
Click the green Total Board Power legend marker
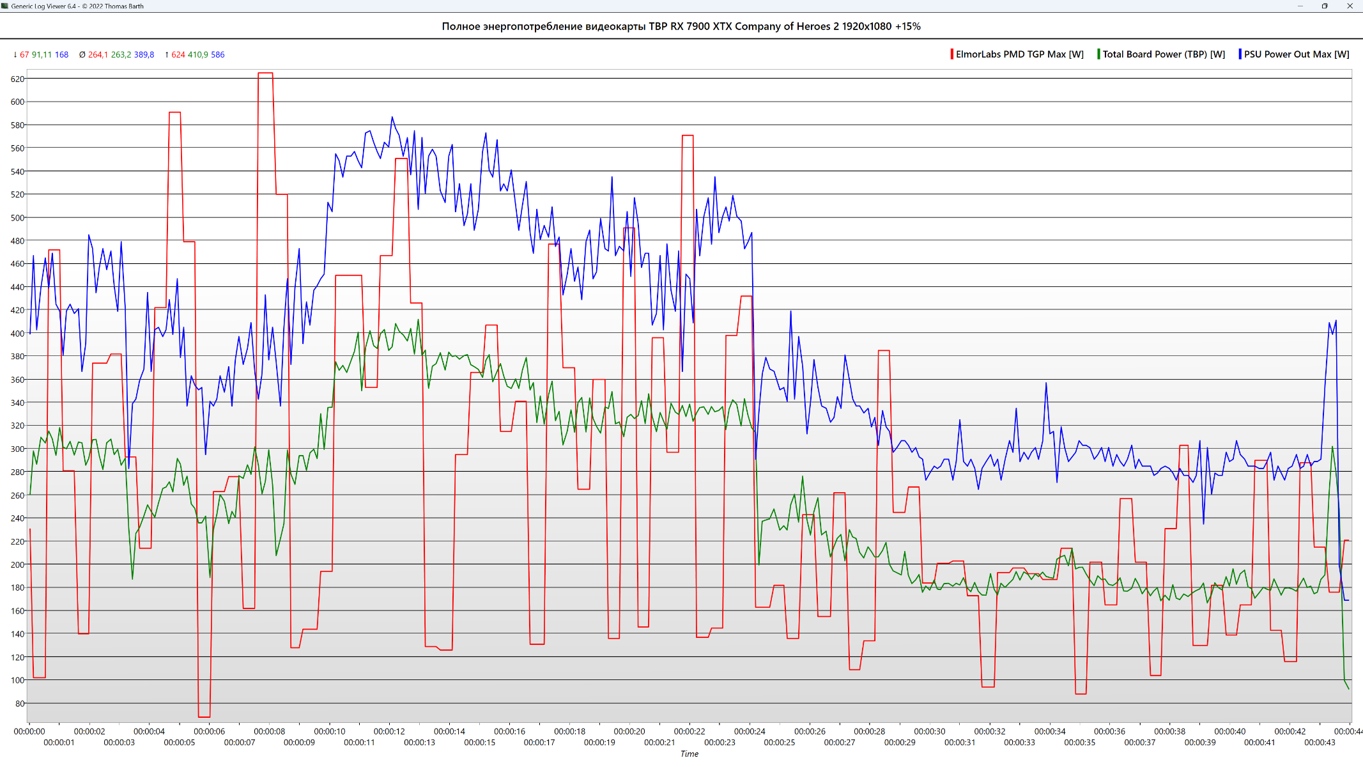coord(1098,54)
